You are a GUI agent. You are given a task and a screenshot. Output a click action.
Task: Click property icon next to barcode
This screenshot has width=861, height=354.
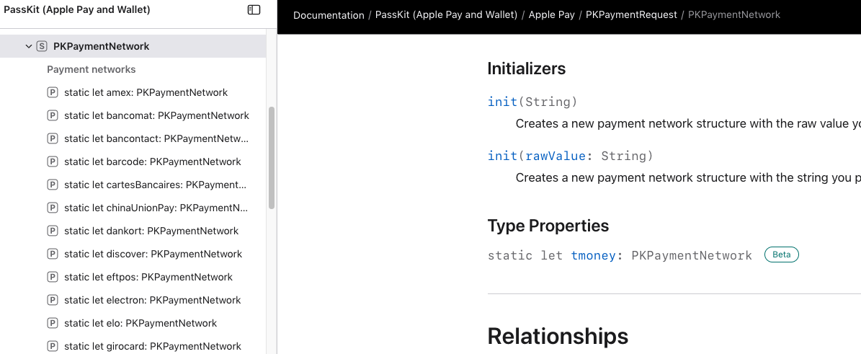(x=52, y=161)
